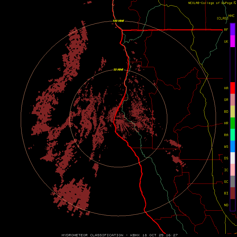Click the 'DS' legend label
Screen dimensions: 237x237
click(x=226, y=158)
